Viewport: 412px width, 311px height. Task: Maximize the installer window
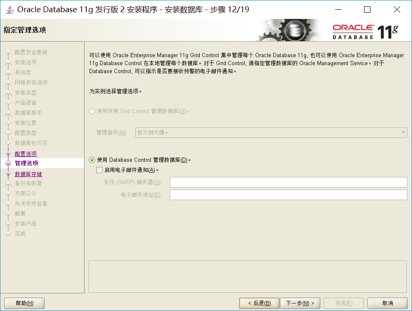tap(367, 10)
